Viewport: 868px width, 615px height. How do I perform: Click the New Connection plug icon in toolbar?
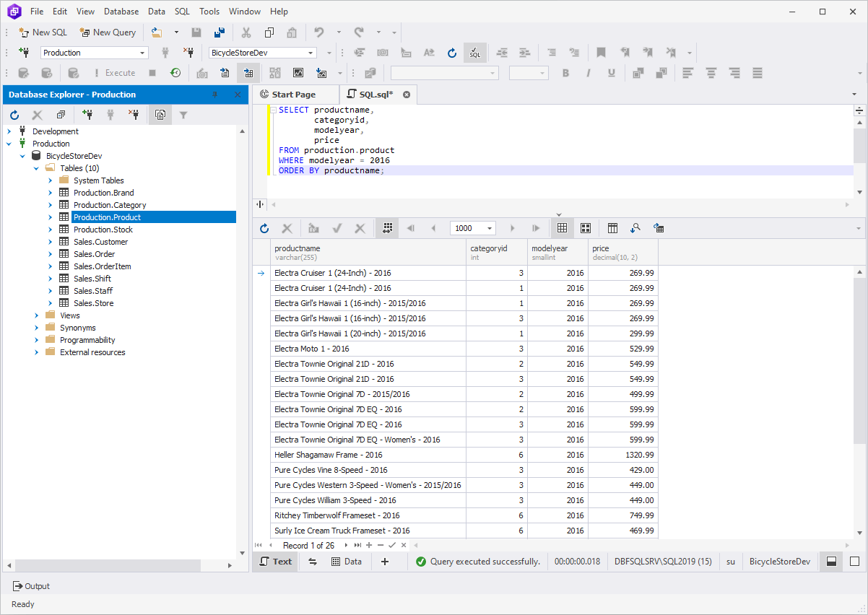(25, 53)
